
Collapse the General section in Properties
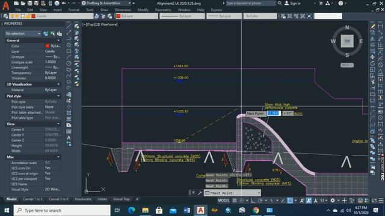(58, 40)
